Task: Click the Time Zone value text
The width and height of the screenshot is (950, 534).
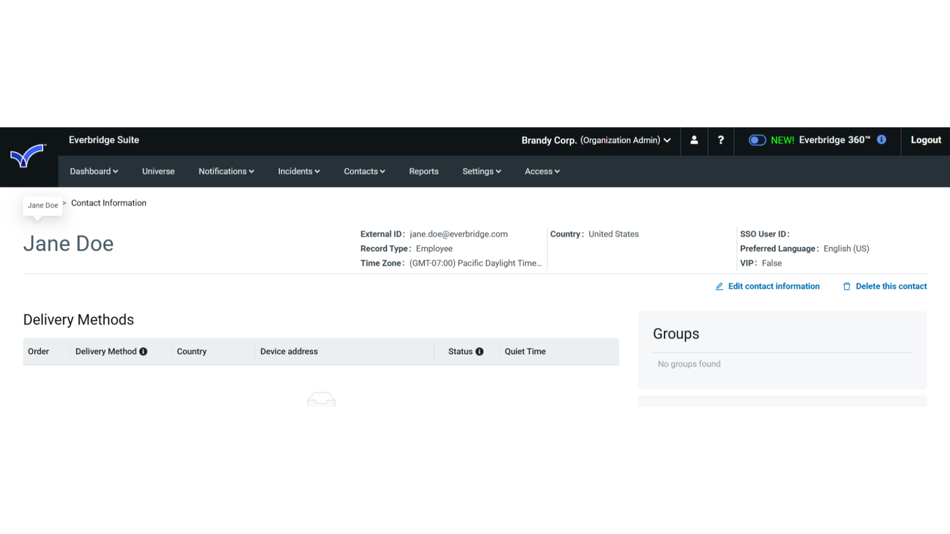Action: tap(475, 264)
